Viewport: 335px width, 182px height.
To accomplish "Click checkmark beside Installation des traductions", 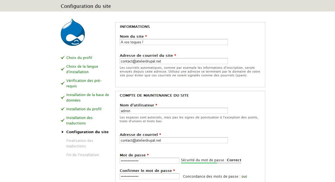I will [62, 121].
